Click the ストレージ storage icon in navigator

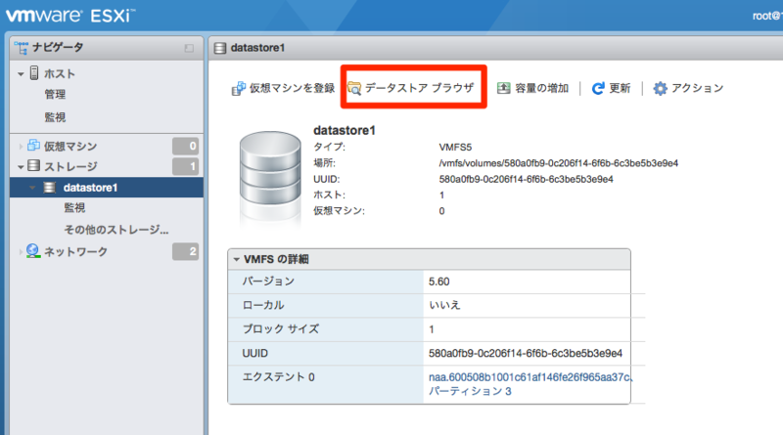pyautogui.click(x=33, y=165)
